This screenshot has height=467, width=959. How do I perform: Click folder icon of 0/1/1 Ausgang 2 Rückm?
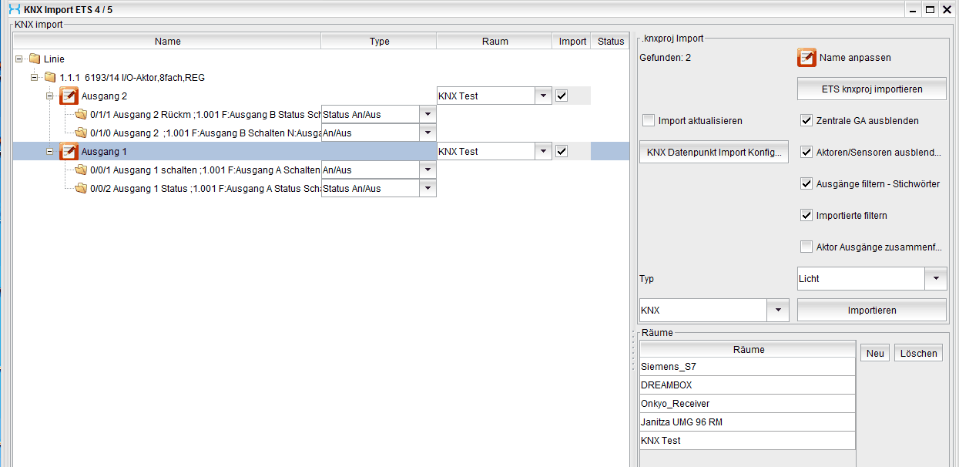pos(81,114)
